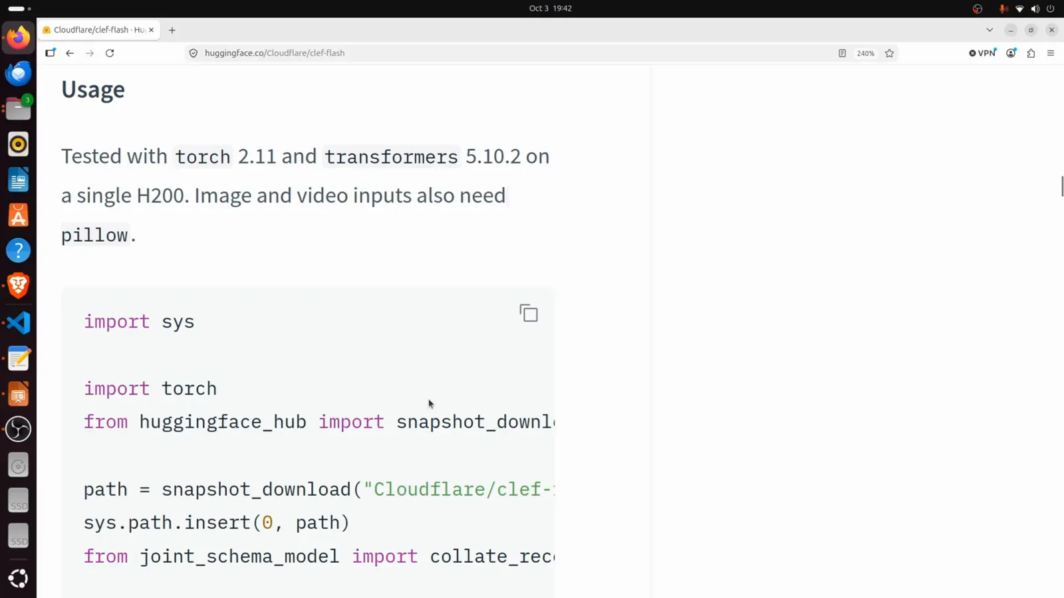1064x598 pixels.
Task: Copy the code block with copy icon
Action: click(529, 313)
